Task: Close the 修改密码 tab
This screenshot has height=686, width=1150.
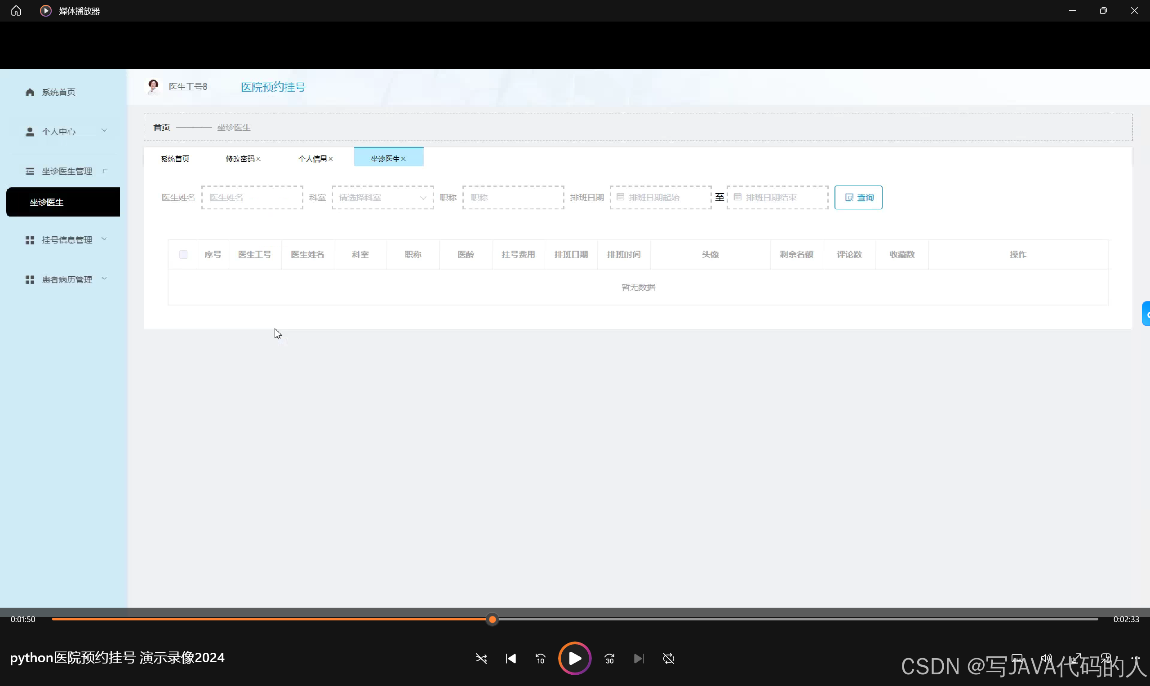Action: click(x=258, y=159)
